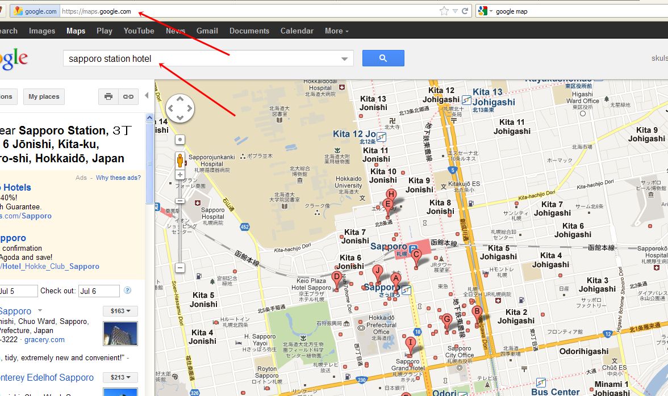Viewport: 668px width, 396px height.
Task: Open the blue Hotels ad heading
Action: click(16, 188)
